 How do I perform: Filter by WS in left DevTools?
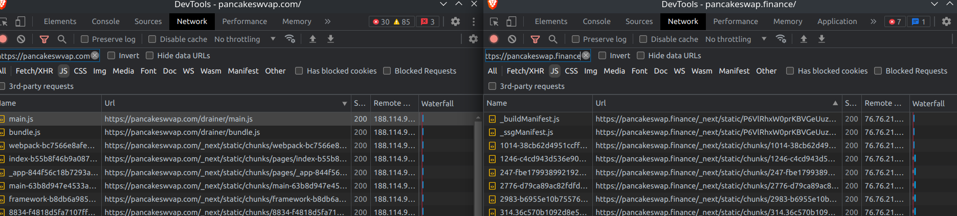[188, 71]
